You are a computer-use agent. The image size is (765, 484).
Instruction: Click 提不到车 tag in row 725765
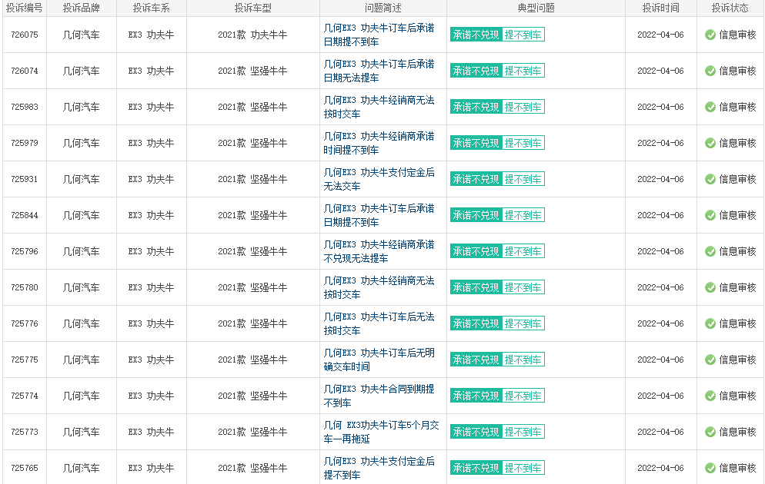click(x=523, y=468)
